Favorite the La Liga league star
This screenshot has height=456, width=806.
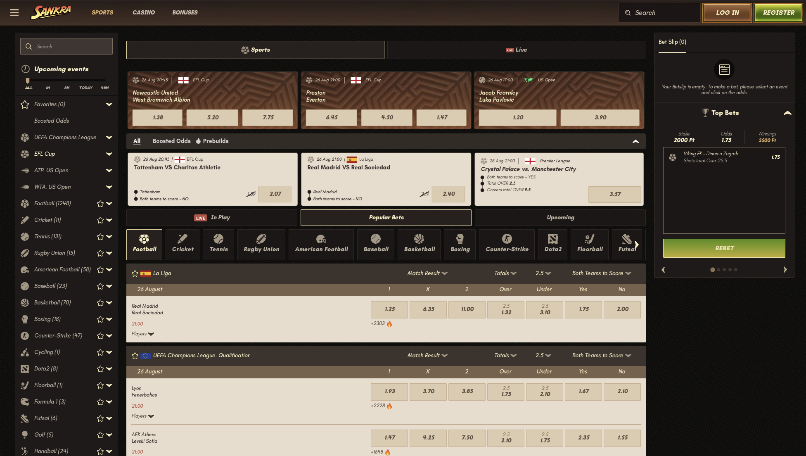(135, 273)
